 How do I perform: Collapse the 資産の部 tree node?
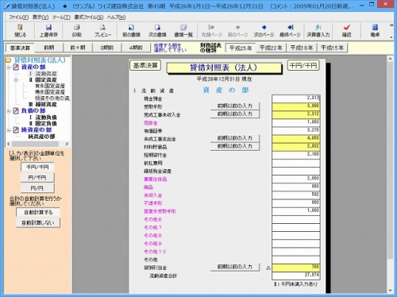point(9,67)
